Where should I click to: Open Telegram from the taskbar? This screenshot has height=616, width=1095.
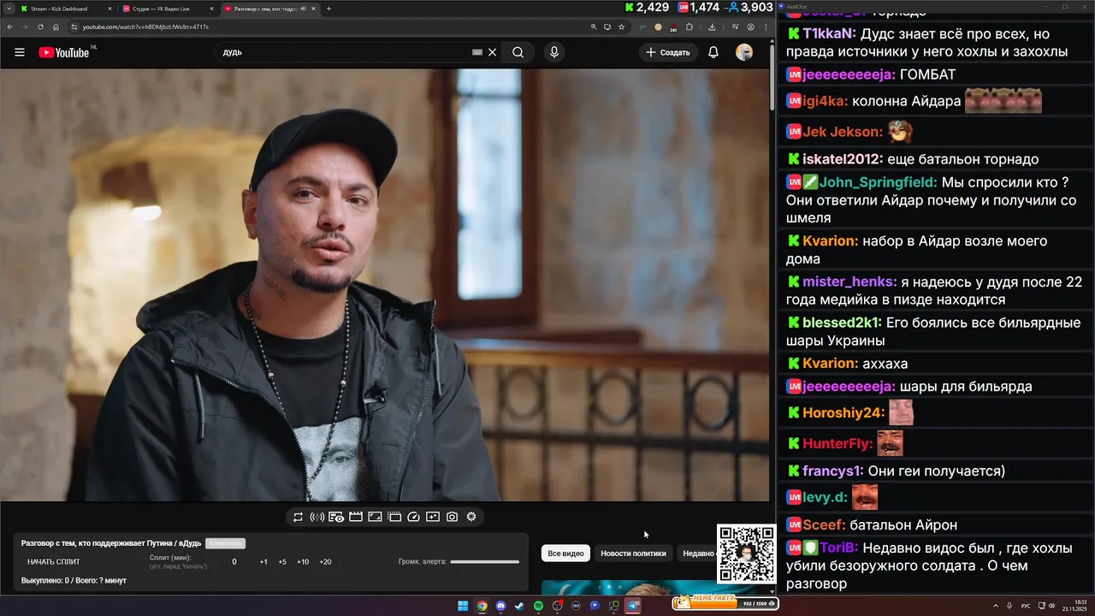[x=633, y=606]
